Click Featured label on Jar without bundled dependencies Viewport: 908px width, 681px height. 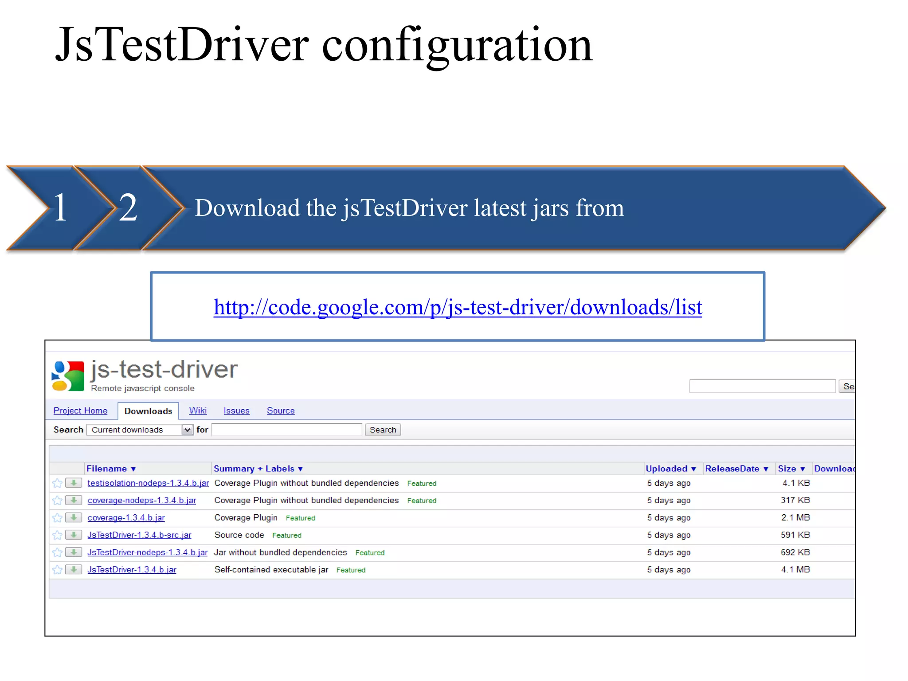370,553
